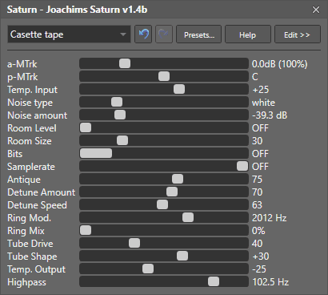Click the Temp. Output slider handle
Viewport: 328px width, 295px height.
[148, 269]
